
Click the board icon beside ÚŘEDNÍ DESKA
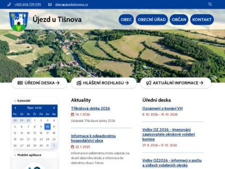pos(20,83)
